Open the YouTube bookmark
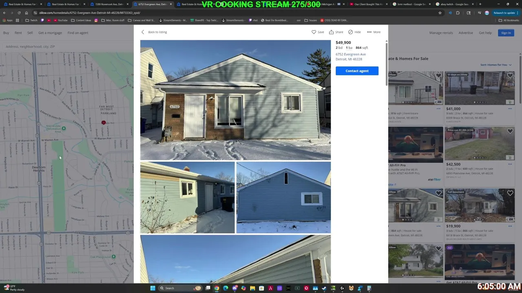Image resolution: width=522 pixels, height=293 pixels. (60, 20)
